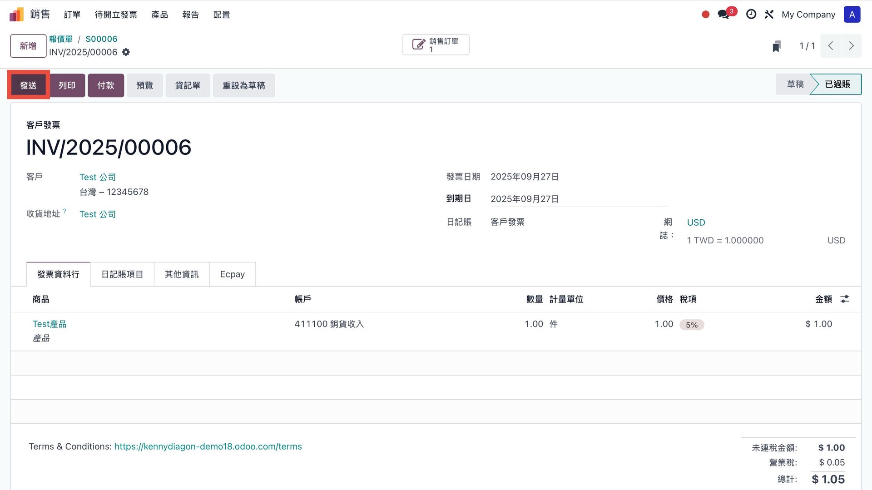Open gear actions menu beside INV/2025/00006
The width and height of the screenshot is (872, 490).
(126, 52)
